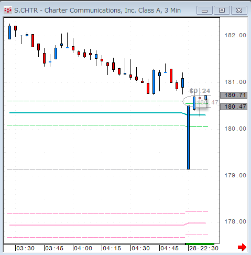Click the chart window's red app icon
The height and width of the screenshot is (255, 251).
coord(8,10)
